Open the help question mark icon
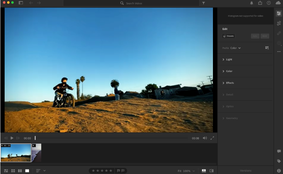This screenshot has height=174, width=283. (x=268, y=3)
